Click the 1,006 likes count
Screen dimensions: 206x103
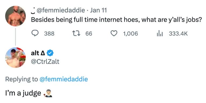coord(130,33)
